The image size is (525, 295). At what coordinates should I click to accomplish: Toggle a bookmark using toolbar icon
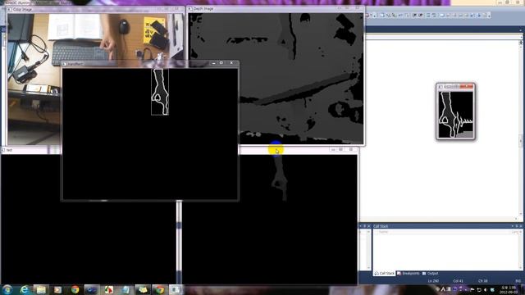tap(442, 15)
